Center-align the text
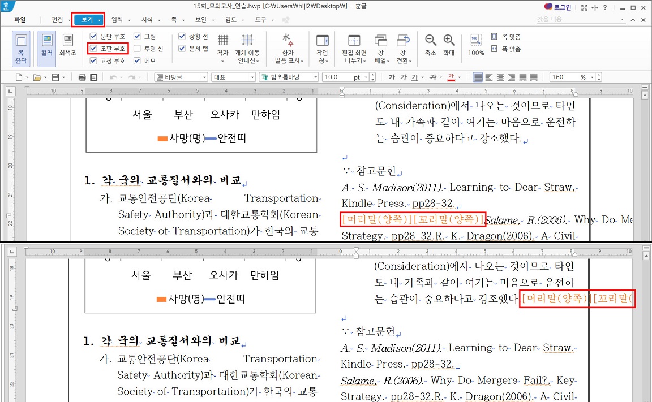 click(x=500, y=77)
